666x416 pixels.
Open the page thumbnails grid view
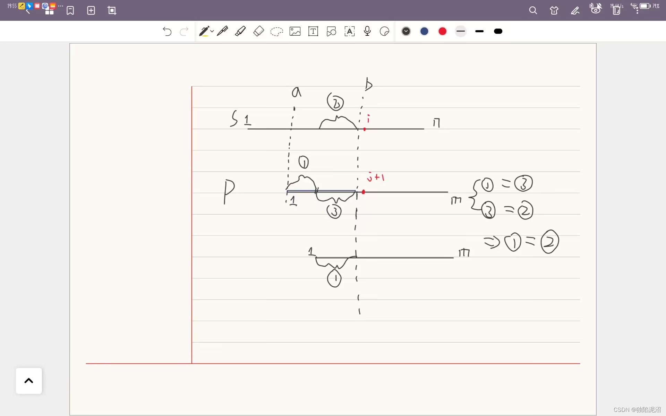[49, 12]
